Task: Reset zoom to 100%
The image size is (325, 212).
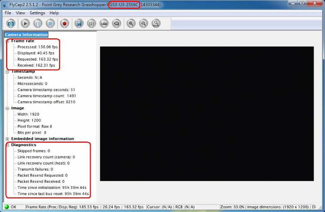Action: (156, 24)
